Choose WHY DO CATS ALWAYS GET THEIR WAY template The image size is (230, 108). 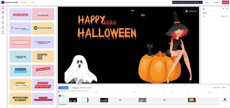(21, 99)
